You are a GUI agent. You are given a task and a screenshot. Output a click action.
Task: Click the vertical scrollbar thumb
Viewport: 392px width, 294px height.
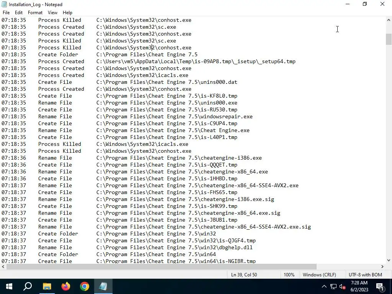pyautogui.click(x=389, y=39)
